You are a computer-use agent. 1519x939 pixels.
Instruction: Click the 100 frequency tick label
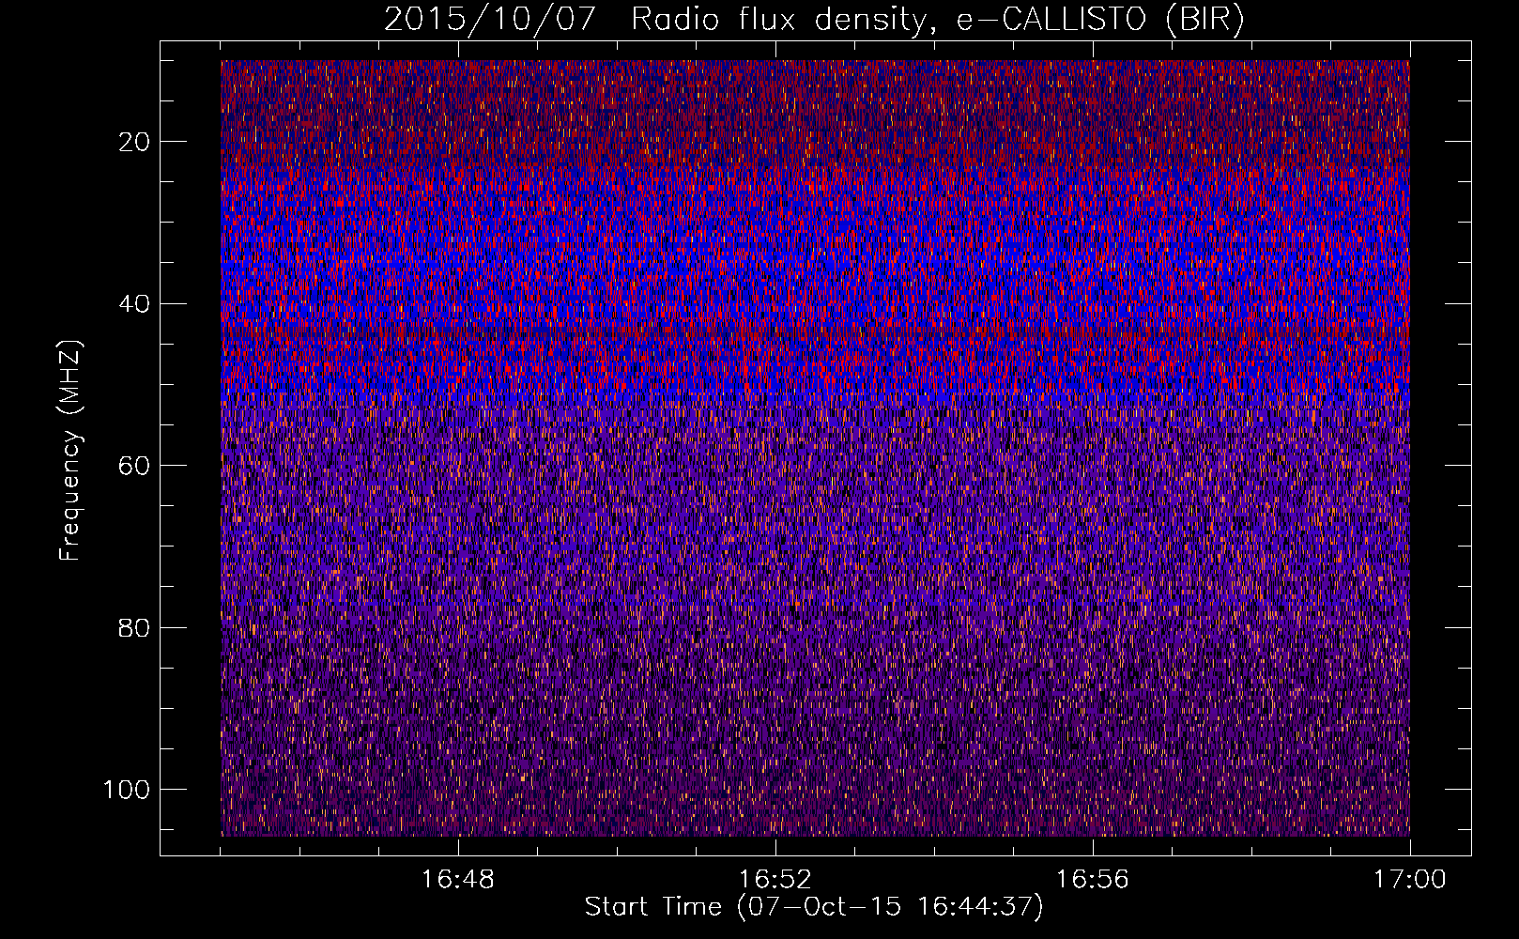[127, 790]
